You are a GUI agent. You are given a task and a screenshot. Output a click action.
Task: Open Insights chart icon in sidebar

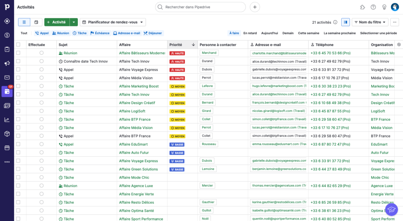coord(7,120)
